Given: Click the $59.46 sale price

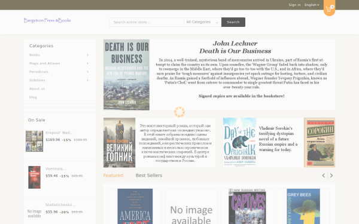Looking at the screenshot, I should tap(51, 176).
